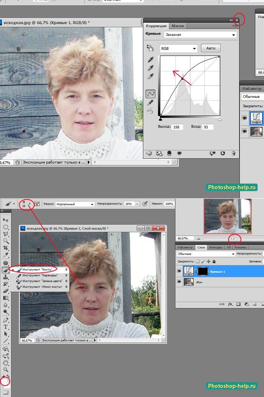Open the Curves panel flyout menu
The image size is (264, 397).
[235, 26]
